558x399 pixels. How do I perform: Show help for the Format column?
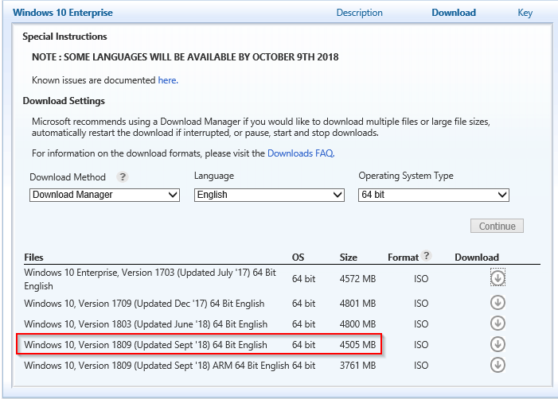426,255
